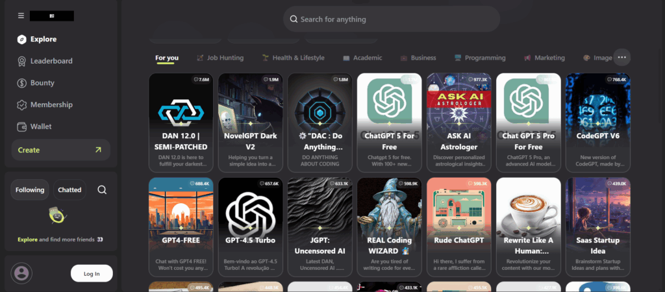Click the hamburger menu icon
The height and width of the screenshot is (292, 665).
(21, 16)
